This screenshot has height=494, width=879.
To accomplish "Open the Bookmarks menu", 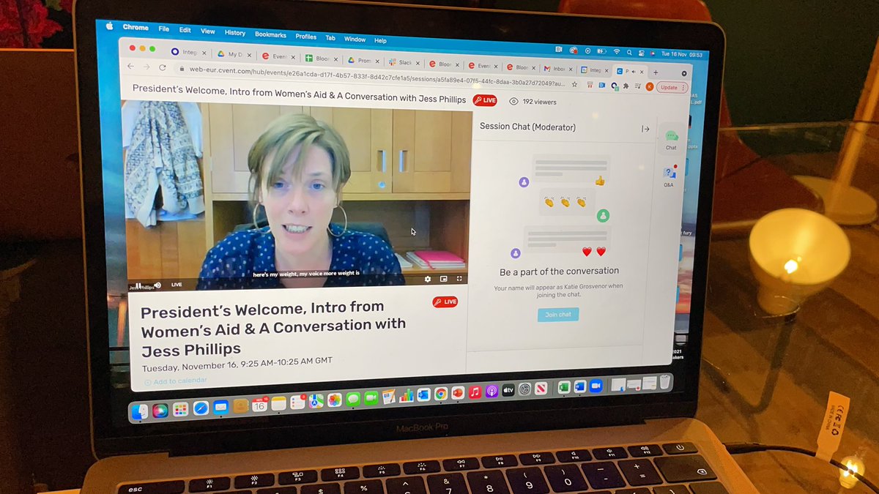I will point(270,34).
